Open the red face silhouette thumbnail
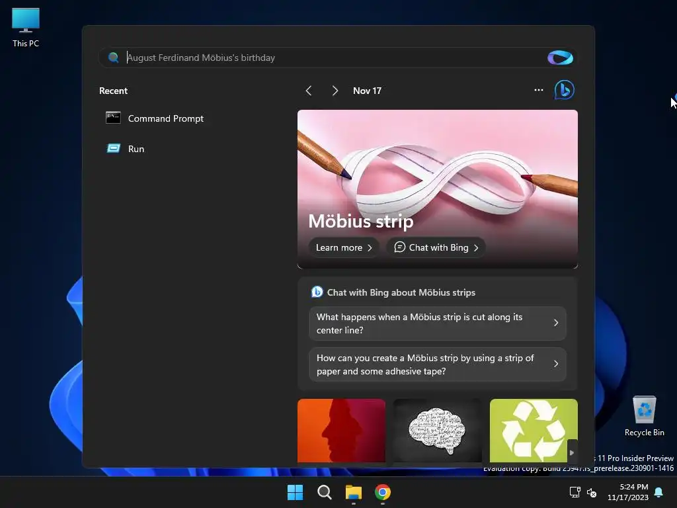 tap(341, 431)
